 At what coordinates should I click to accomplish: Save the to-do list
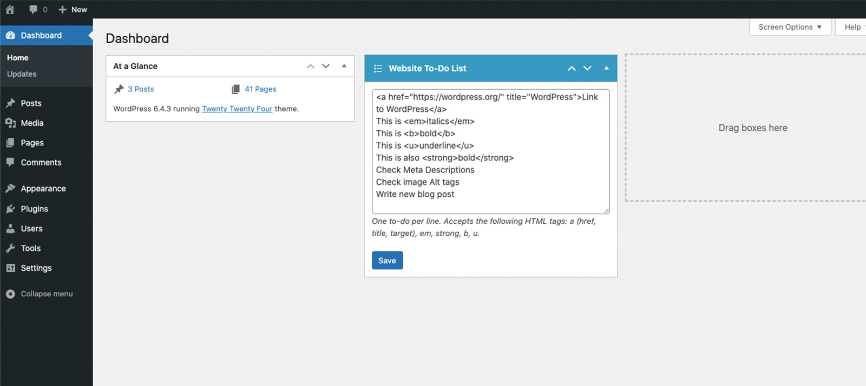click(x=387, y=260)
